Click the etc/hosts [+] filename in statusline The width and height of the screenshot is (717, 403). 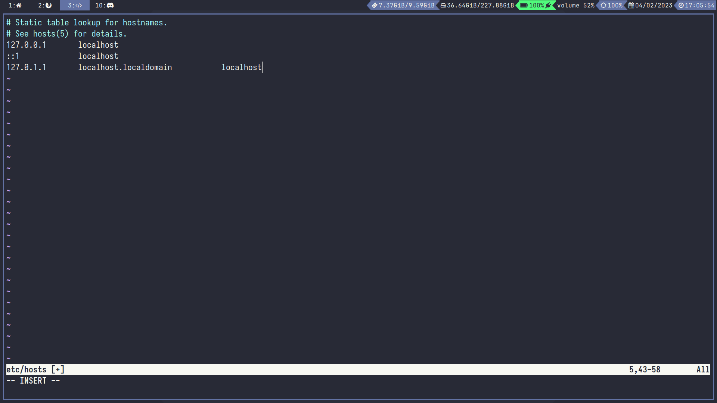35,369
